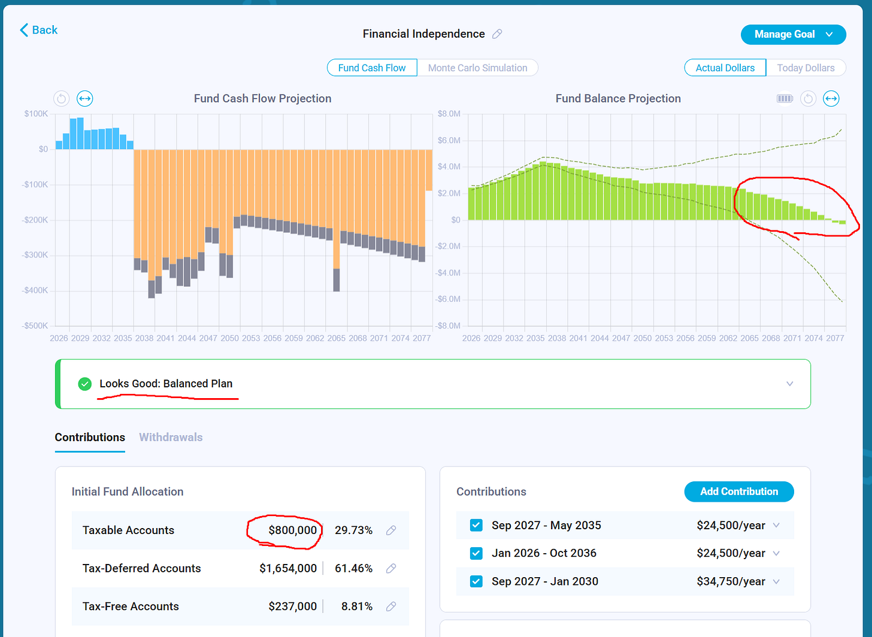Image resolution: width=872 pixels, height=637 pixels.
Task: Expand Jan 2026 - Oct 2036 contribution details
Action: coord(777,553)
